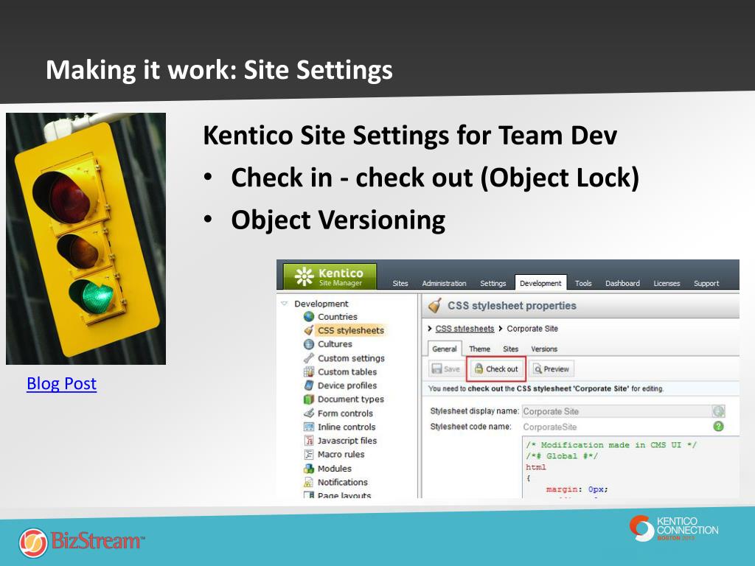This screenshot has height=566, width=755.
Task: Open Inline controls tree item
Action: pyautogui.click(x=347, y=427)
